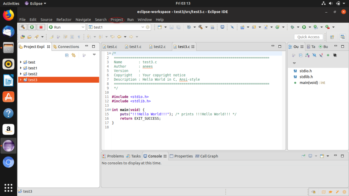This screenshot has width=349, height=196.
Task: Click the New C Source File toolbar icon
Action: 266,27
